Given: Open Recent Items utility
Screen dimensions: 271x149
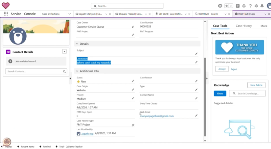Looking at the screenshot, I should tap(26, 147).
